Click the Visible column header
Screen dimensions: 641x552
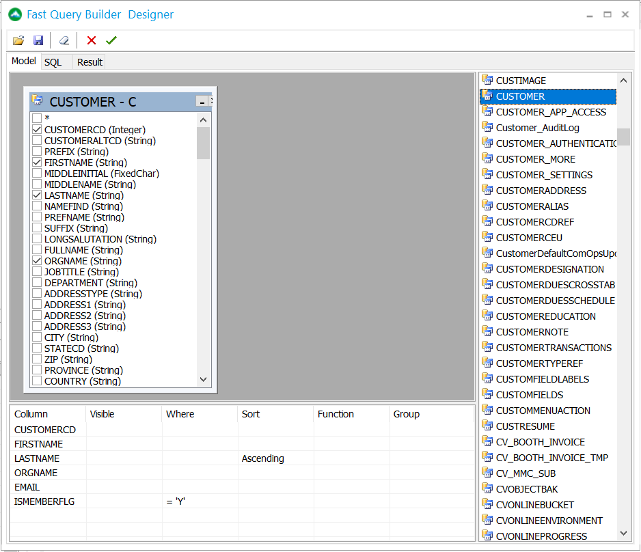[x=124, y=414]
